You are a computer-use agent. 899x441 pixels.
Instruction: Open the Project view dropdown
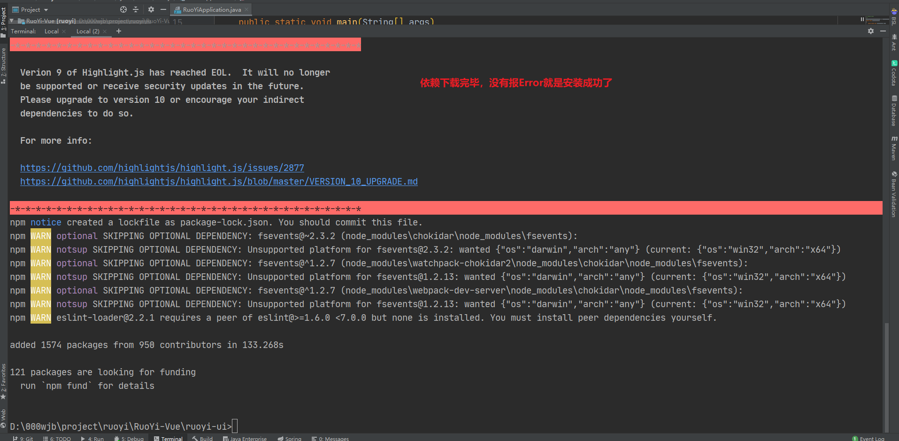point(30,9)
